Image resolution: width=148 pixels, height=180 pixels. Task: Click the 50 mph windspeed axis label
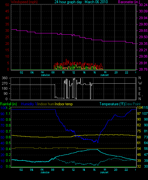(7, 5)
